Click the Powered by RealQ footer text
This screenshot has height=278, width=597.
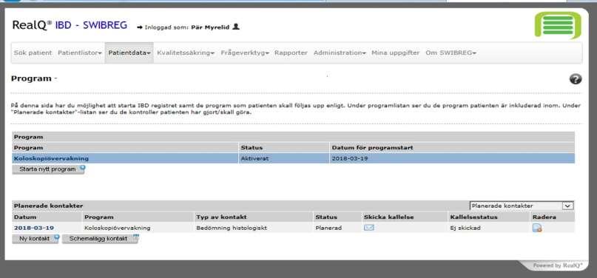558,265
